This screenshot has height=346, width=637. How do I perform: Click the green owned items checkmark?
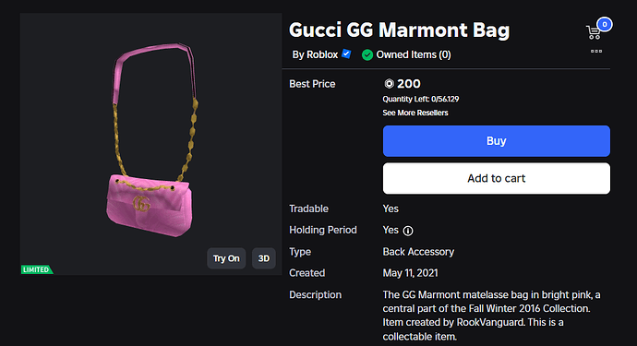(x=367, y=54)
